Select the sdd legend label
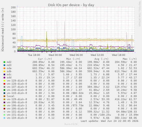This screenshot has height=127, width=142. pos(9,78)
